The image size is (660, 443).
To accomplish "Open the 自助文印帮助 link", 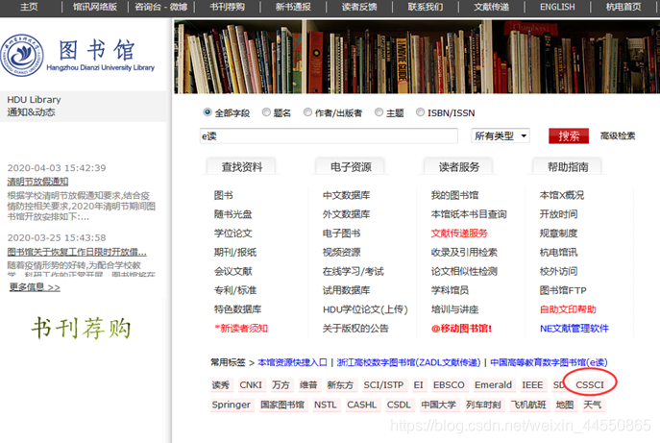I will pyautogui.click(x=568, y=309).
